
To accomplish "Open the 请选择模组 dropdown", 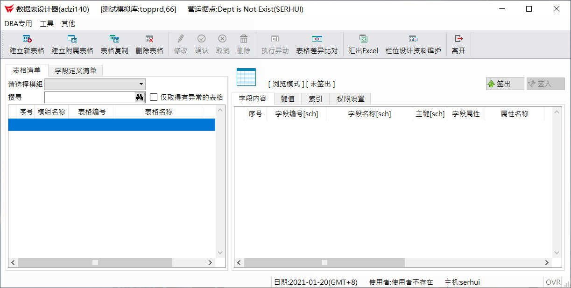I will coord(95,84).
